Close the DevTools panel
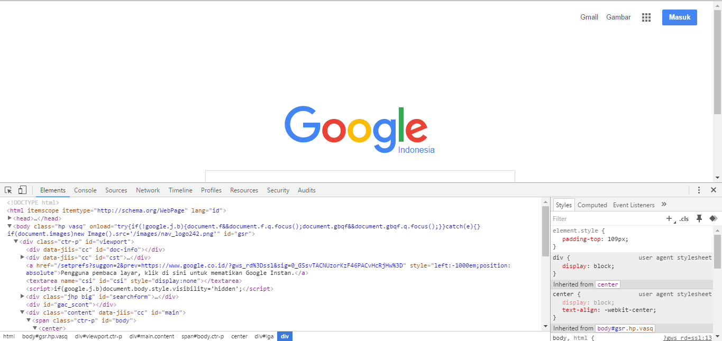Image resolution: width=722 pixels, height=341 pixels. pos(713,190)
